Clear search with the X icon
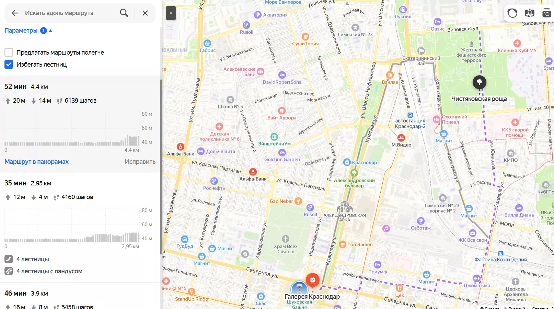This screenshot has width=554, height=309. tap(145, 13)
